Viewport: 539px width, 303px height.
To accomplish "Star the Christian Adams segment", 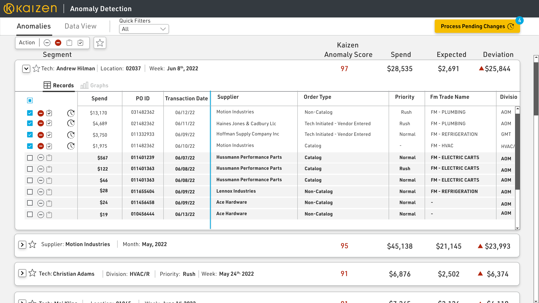I will click(x=32, y=273).
